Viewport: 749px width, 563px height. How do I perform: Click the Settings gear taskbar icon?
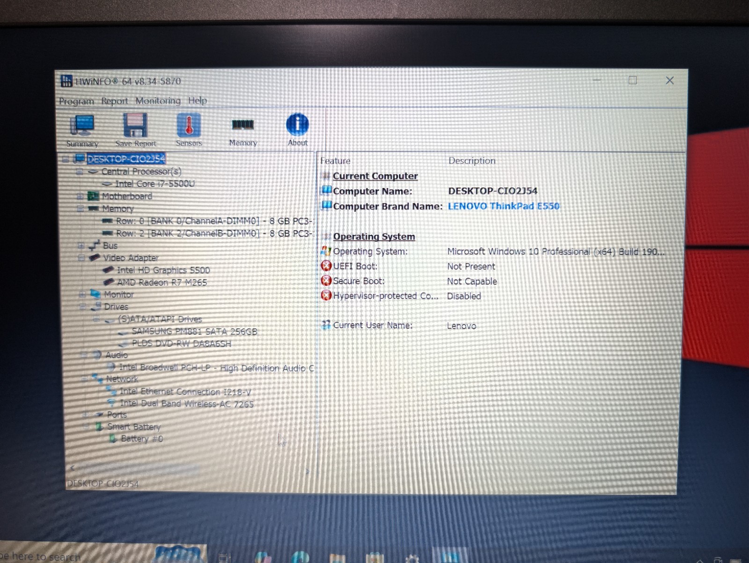click(412, 558)
